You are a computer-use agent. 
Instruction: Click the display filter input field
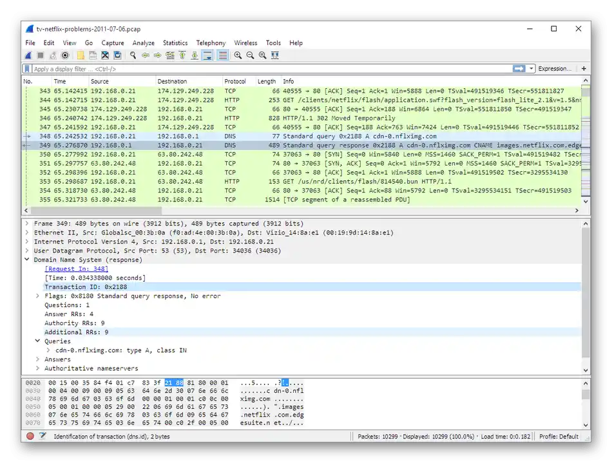tap(271, 69)
